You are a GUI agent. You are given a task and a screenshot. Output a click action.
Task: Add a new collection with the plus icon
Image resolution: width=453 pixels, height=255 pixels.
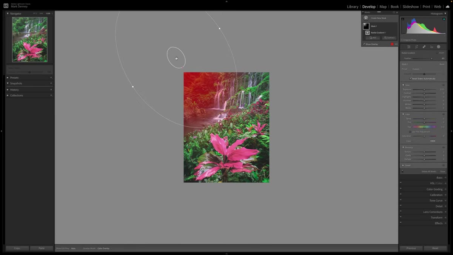(x=51, y=95)
